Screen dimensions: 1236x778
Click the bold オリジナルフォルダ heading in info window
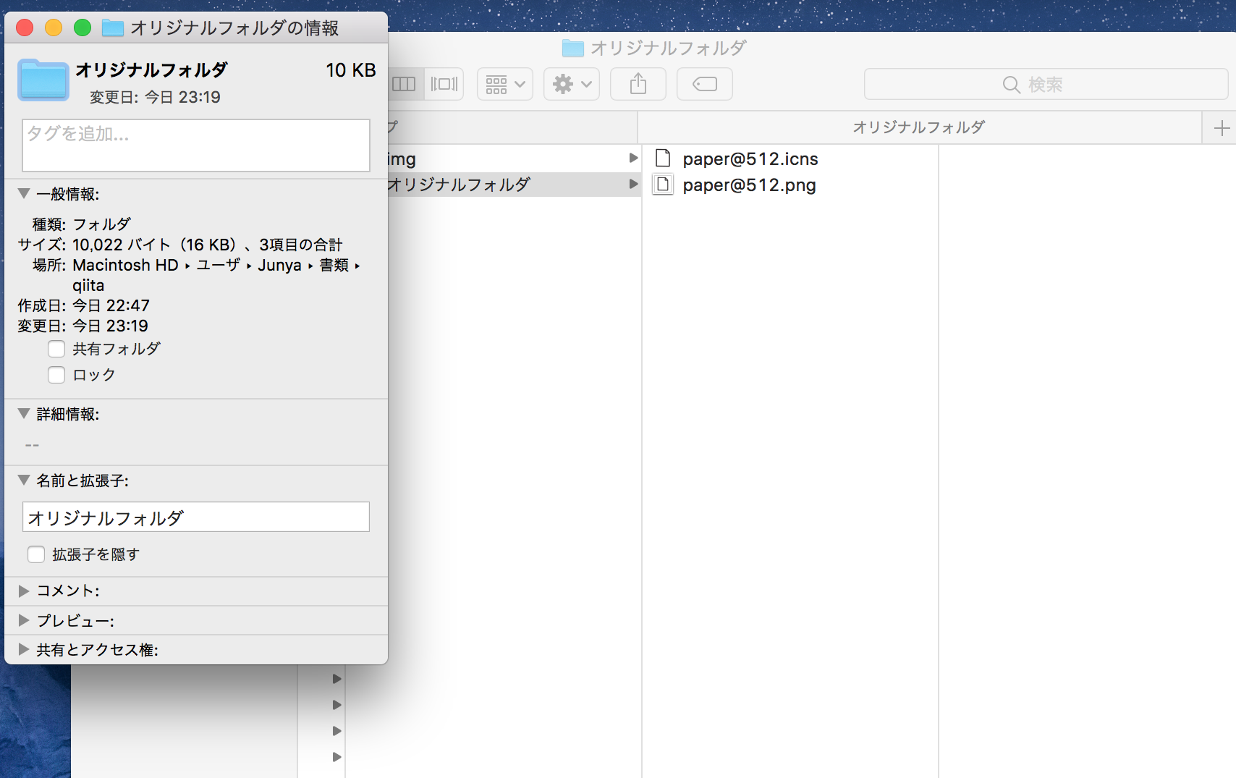click(x=152, y=70)
